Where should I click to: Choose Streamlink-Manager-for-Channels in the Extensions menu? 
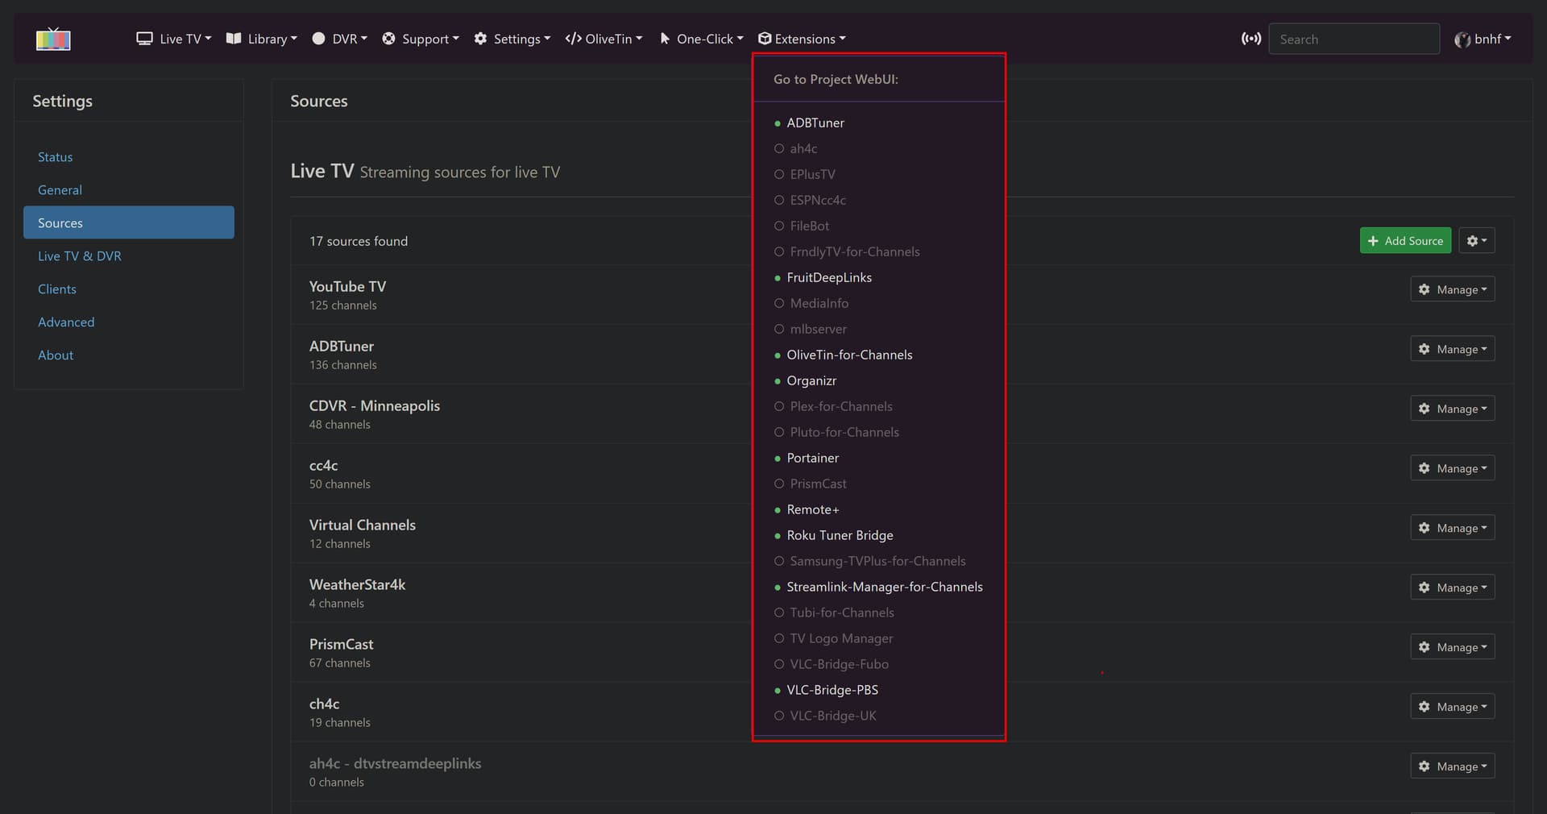point(884,587)
